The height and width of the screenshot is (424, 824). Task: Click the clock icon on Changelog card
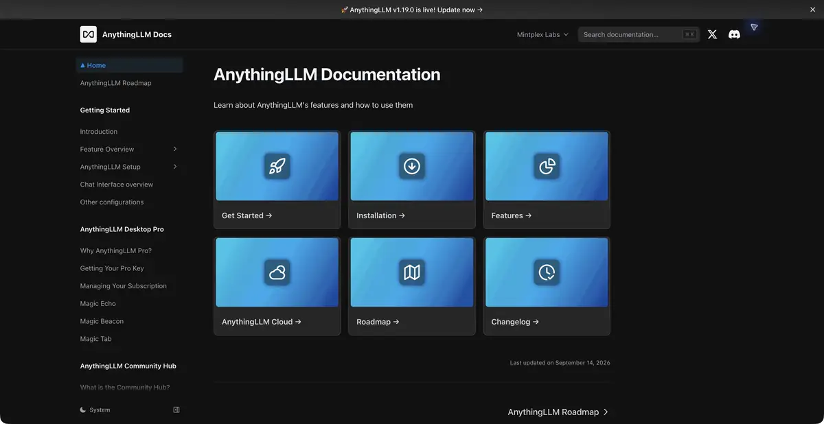(x=547, y=272)
